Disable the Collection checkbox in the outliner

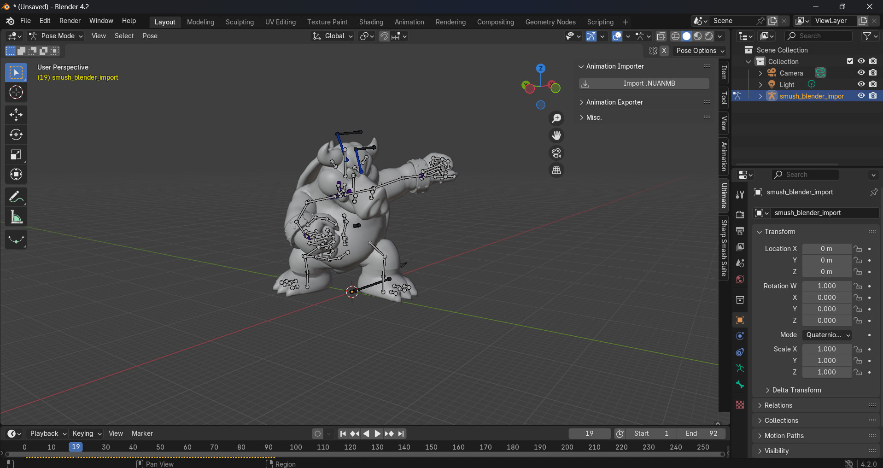[849, 61]
